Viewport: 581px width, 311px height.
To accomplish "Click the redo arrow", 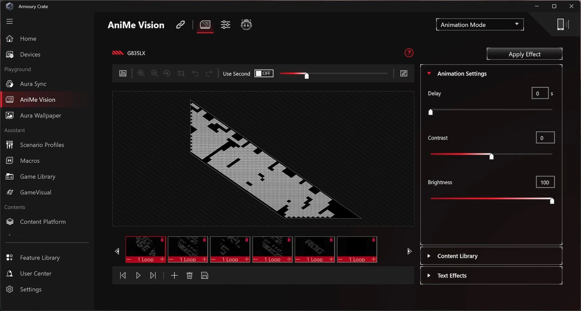I will [x=209, y=73].
